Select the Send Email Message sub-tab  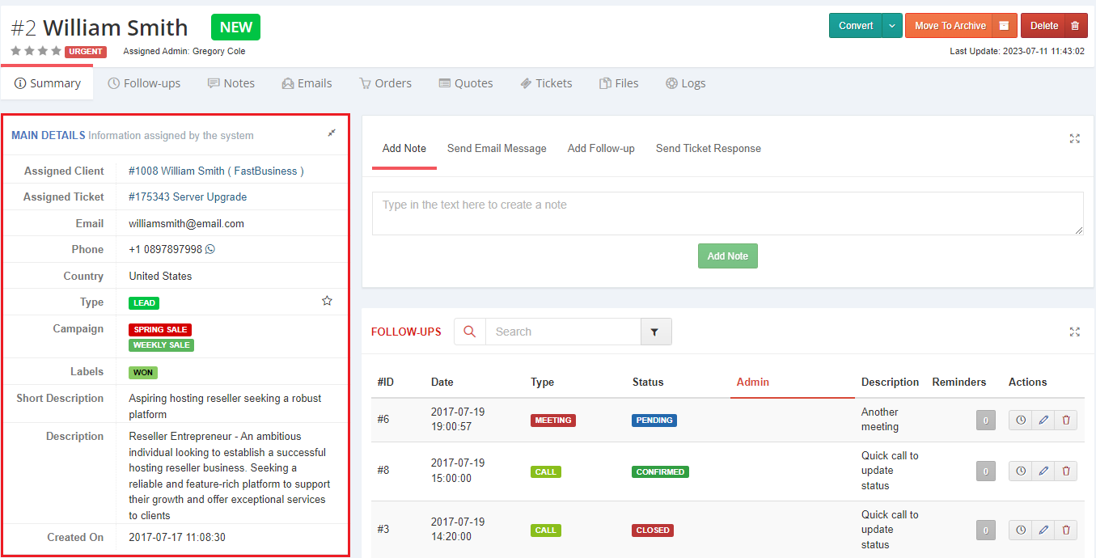pyautogui.click(x=497, y=149)
